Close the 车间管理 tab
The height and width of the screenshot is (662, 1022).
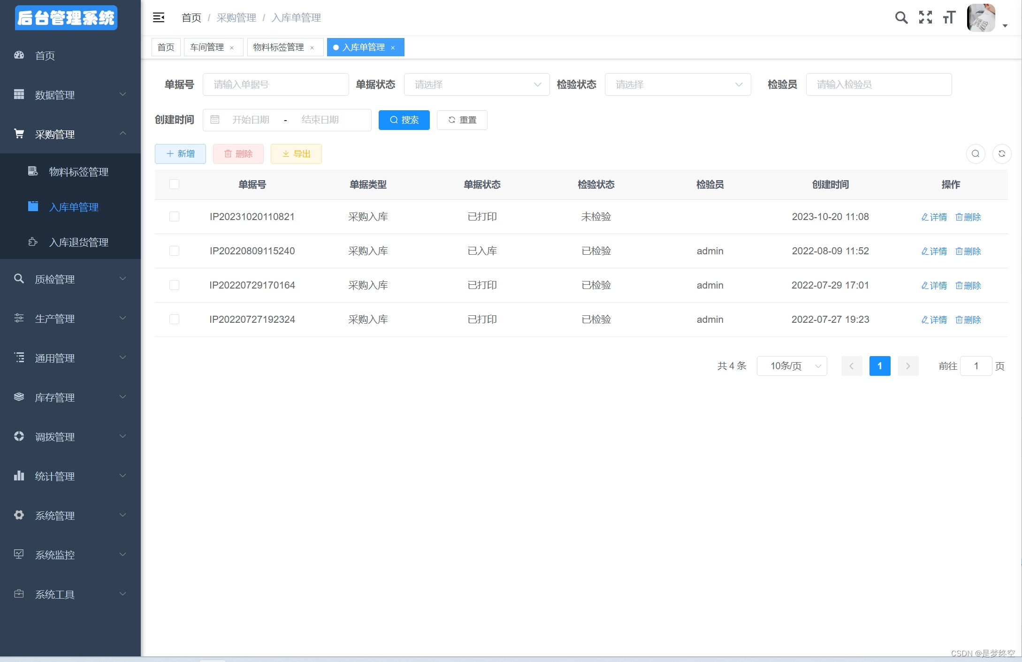[232, 48]
